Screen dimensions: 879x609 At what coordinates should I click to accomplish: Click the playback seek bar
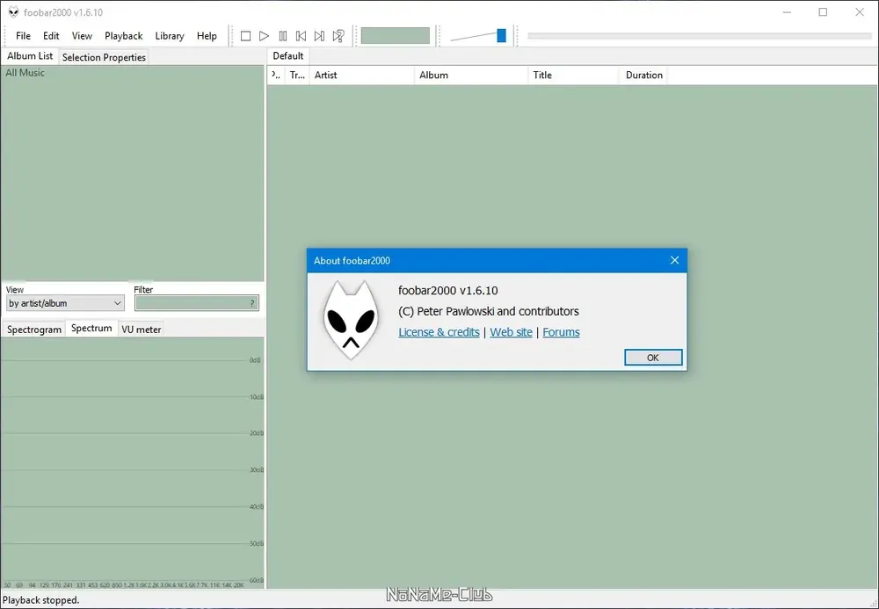tap(700, 36)
